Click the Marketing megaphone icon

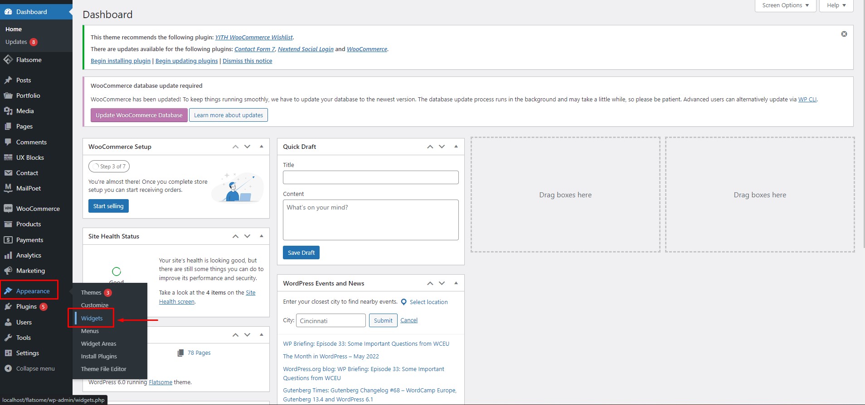[x=8, y=271]
